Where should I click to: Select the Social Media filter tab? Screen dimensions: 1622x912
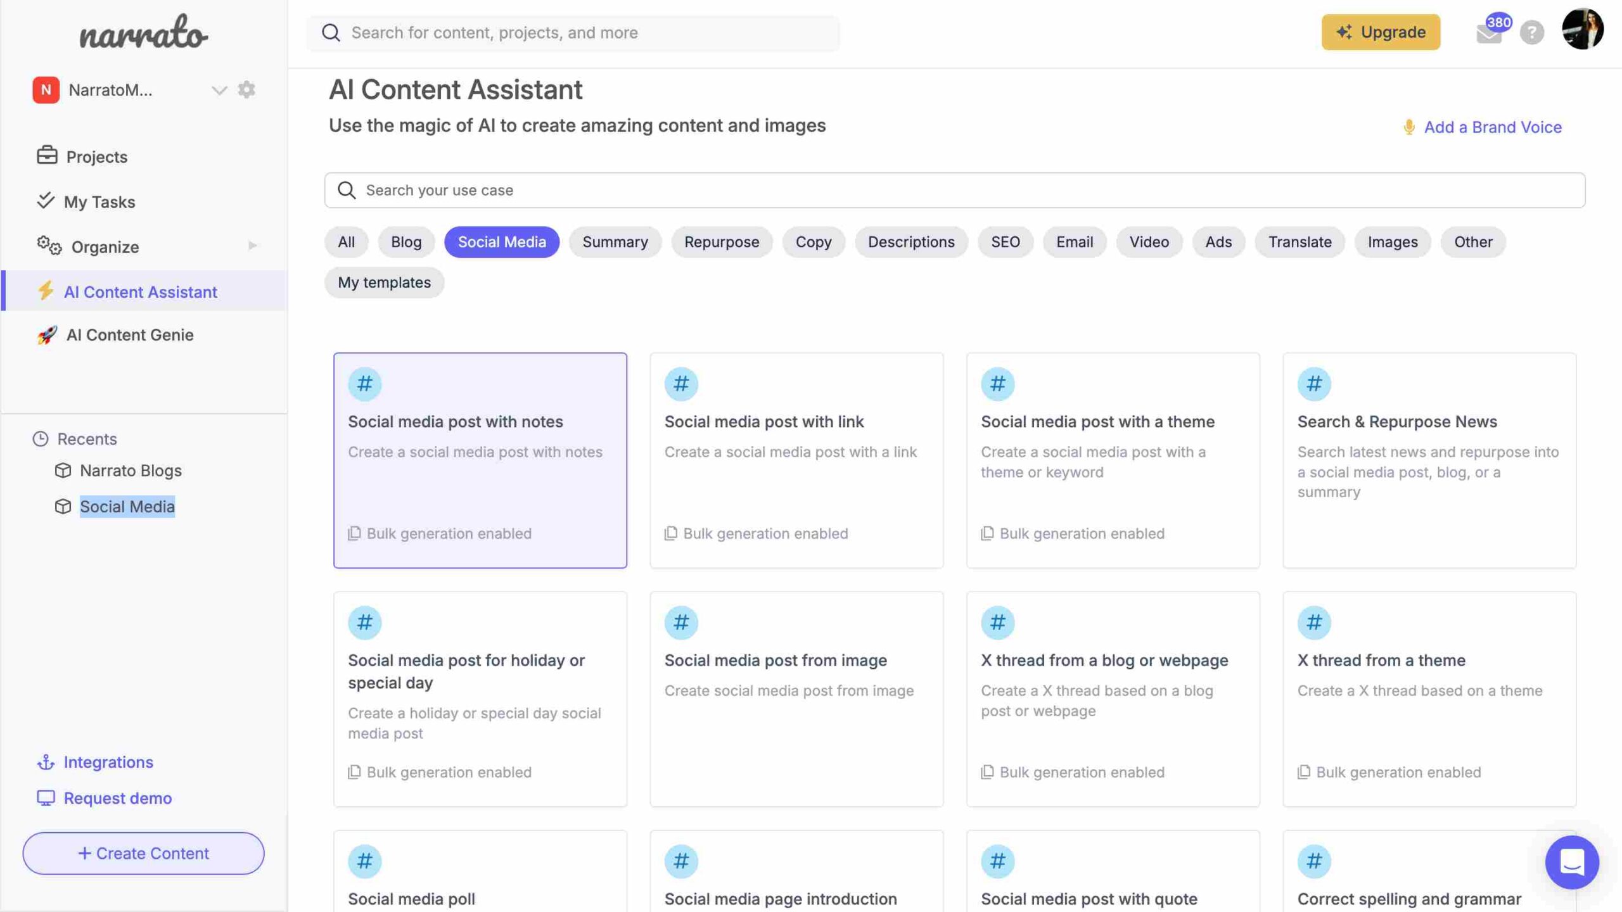point(501,242)
